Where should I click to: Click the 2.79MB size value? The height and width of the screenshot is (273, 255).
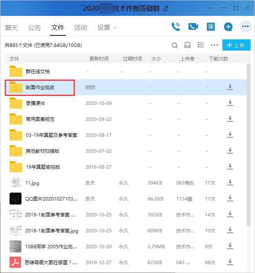point(156,247)
